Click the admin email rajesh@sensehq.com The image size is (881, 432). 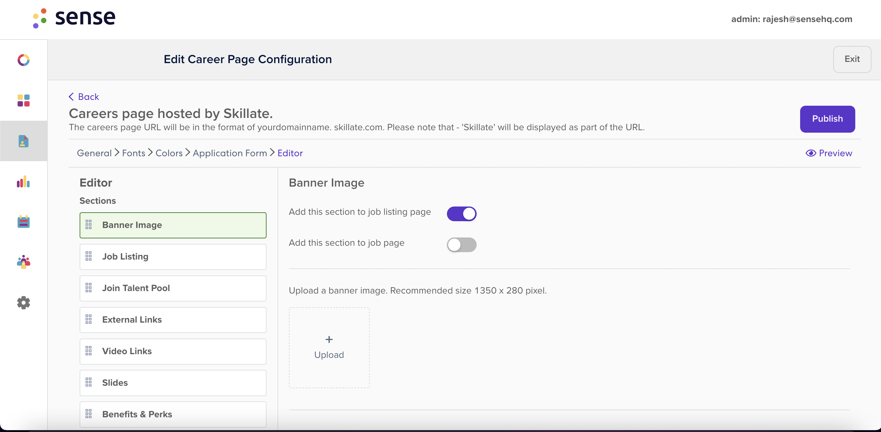[807, 19]
